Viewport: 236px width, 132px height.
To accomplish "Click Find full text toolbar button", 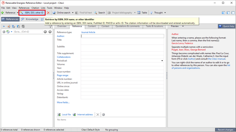I will pyautogui.click(x=83, y=13).
